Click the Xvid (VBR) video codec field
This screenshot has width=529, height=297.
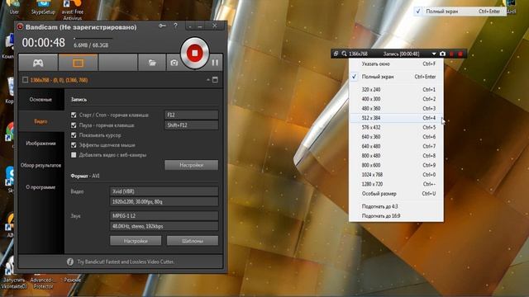pos(164,191)
